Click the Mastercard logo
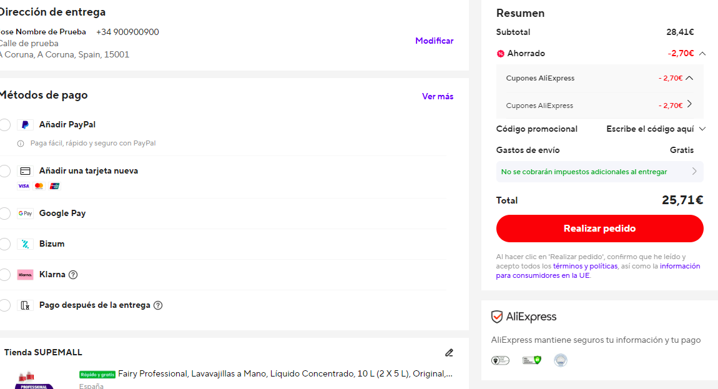 point(39,186)
